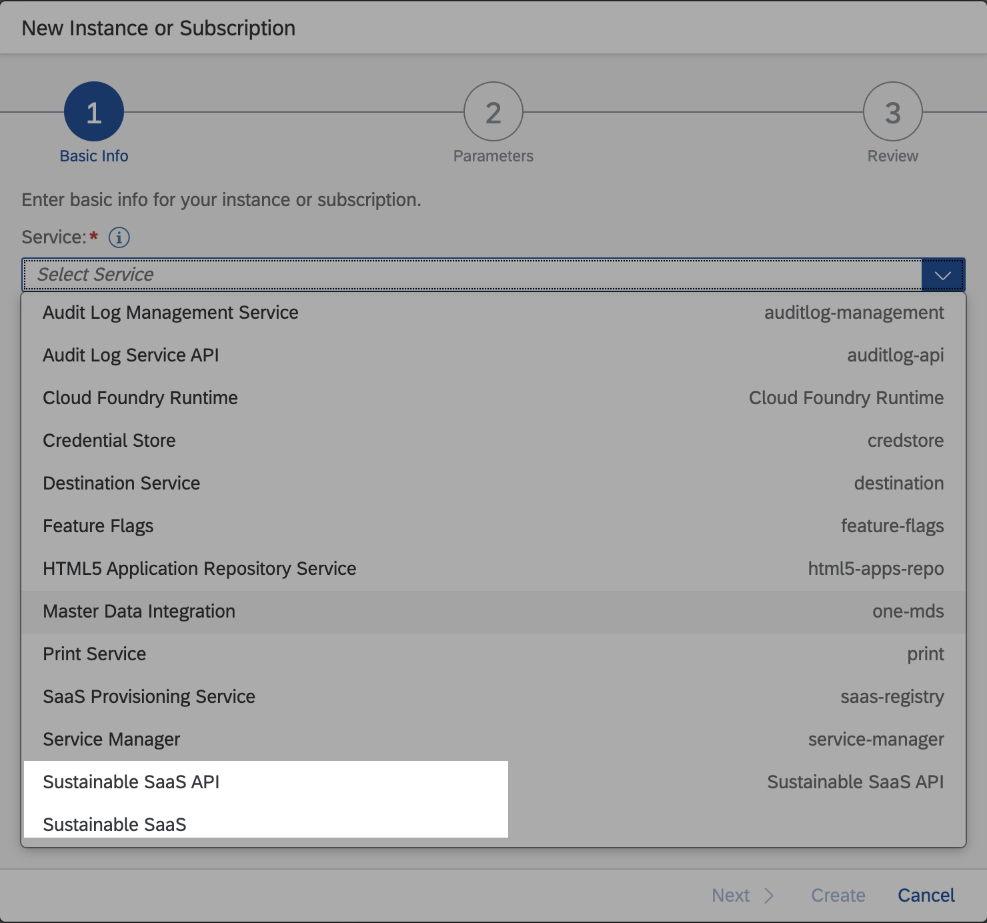Click the Next button
The width and height of the screenshot is (987, 923).
coord(742,895)
